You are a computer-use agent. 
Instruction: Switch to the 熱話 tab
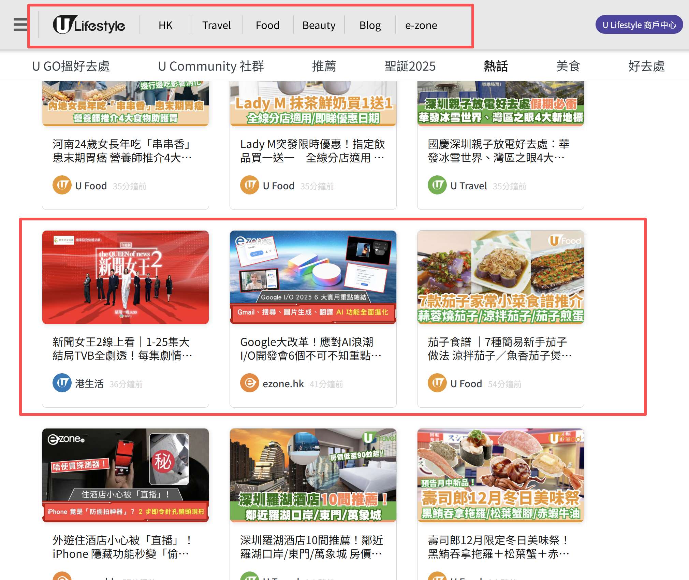(x=496, y=66)
